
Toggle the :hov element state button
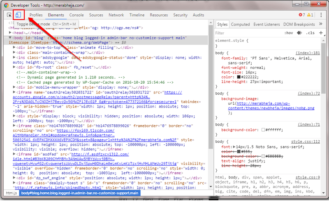(289, 33)
